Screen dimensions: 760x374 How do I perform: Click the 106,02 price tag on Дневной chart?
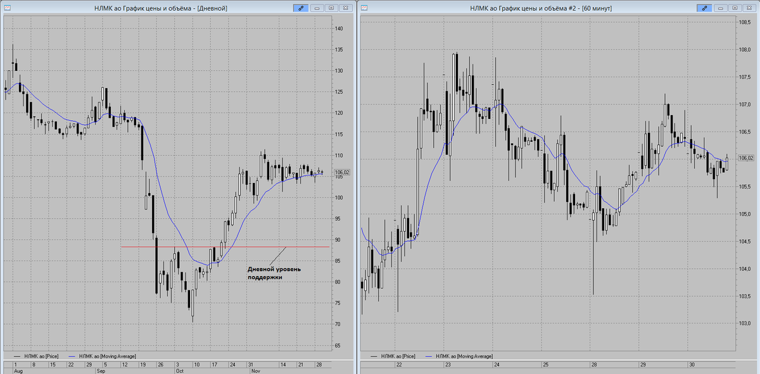pos(342,172)
